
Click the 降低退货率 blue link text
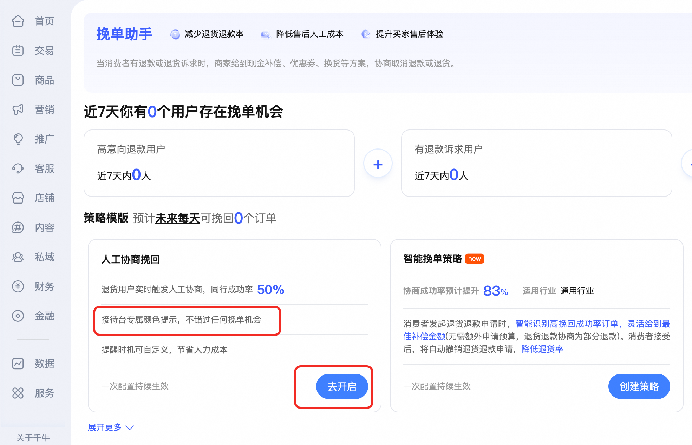coord(542,349)
